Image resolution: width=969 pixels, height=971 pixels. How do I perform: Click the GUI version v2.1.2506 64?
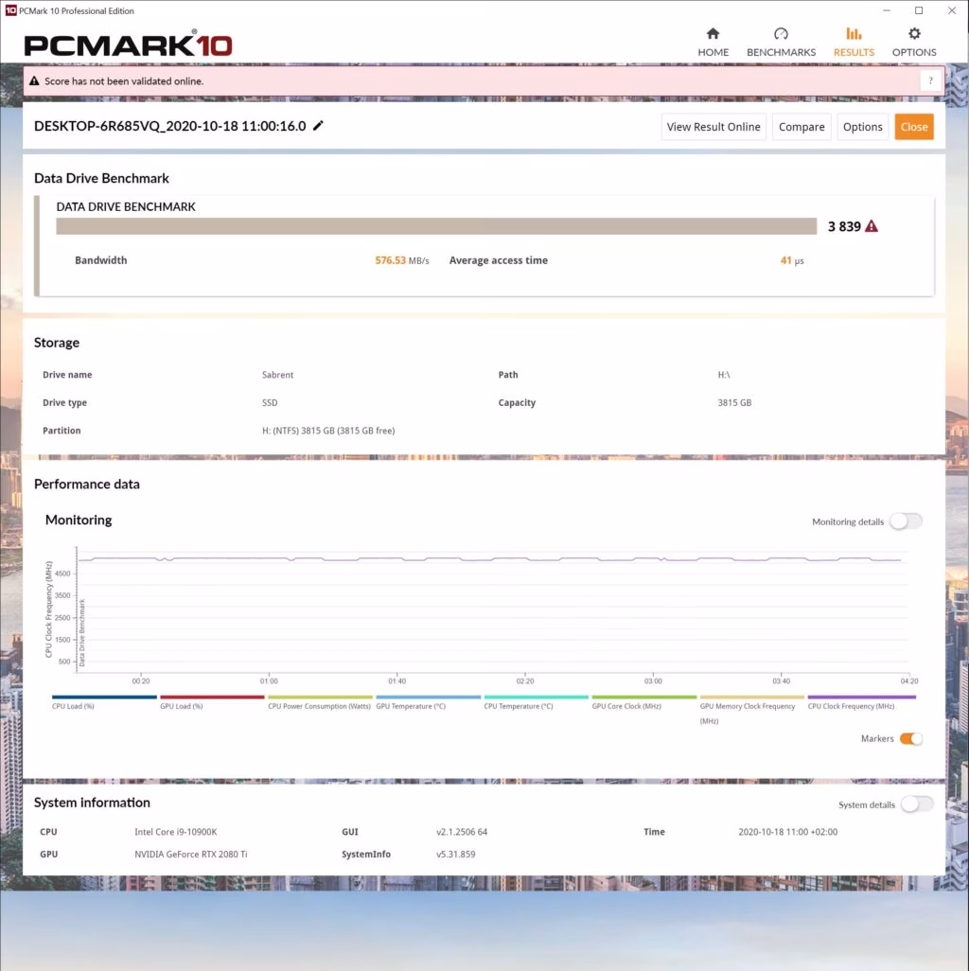tap(461, 832)
